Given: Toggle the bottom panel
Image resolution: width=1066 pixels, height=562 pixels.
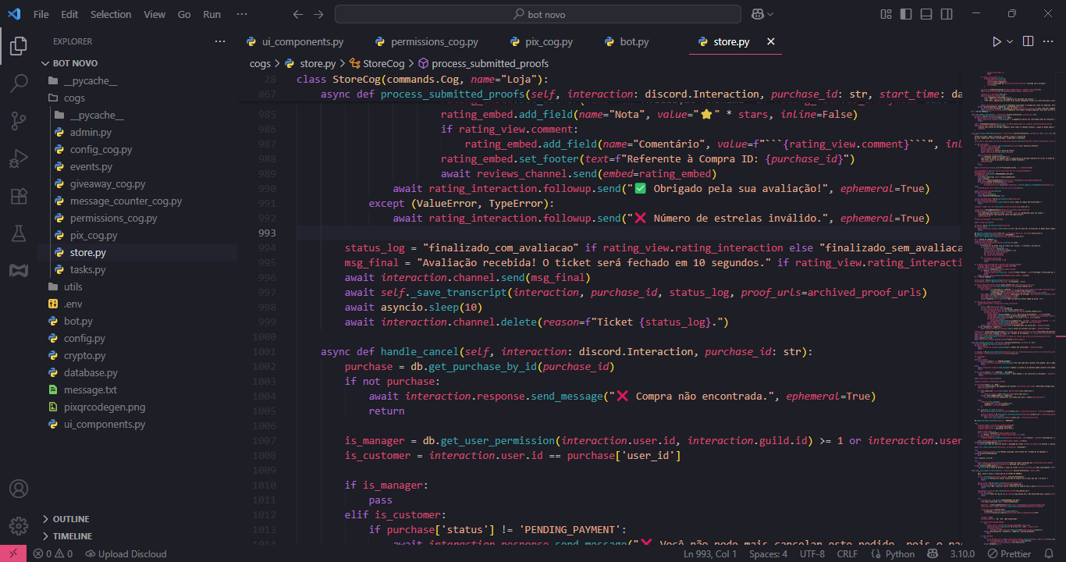Looking at the screenshot, I should click(926, 14).
